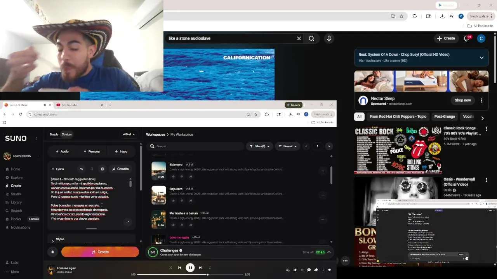Collapse the Suno sidebar arrow
Viewport: 497px width, 279px height.
[x=36, y=138]
